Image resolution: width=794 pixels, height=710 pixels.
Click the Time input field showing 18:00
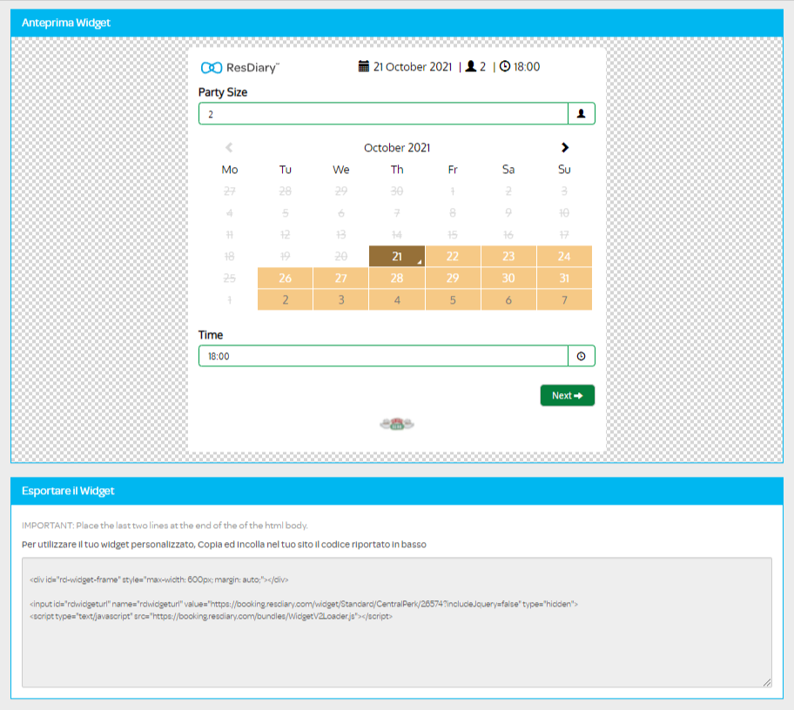tap(383, 356)
